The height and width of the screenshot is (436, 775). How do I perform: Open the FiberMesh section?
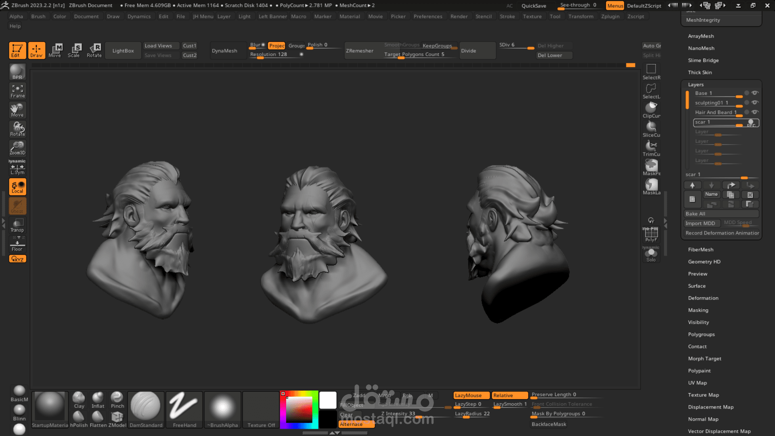[700, 249]
